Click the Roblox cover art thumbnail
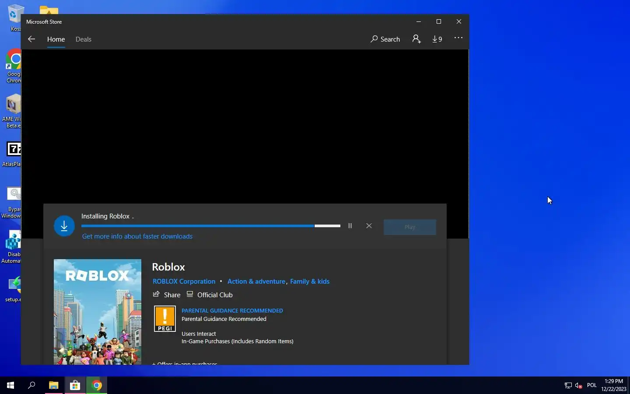The width and height of the screenshot is (630, 394). pyautogui.click(x=98, y=312)
